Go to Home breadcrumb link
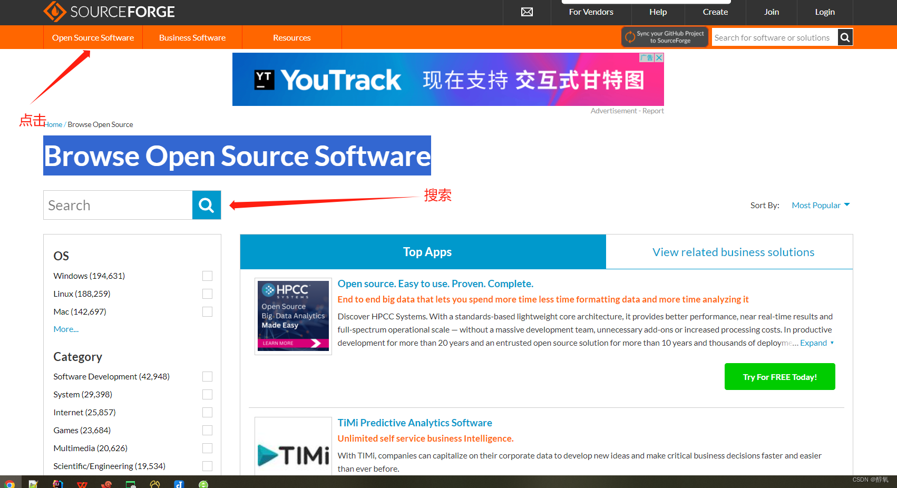The height and width of the screenshot is (488, 897). [53, 125]
